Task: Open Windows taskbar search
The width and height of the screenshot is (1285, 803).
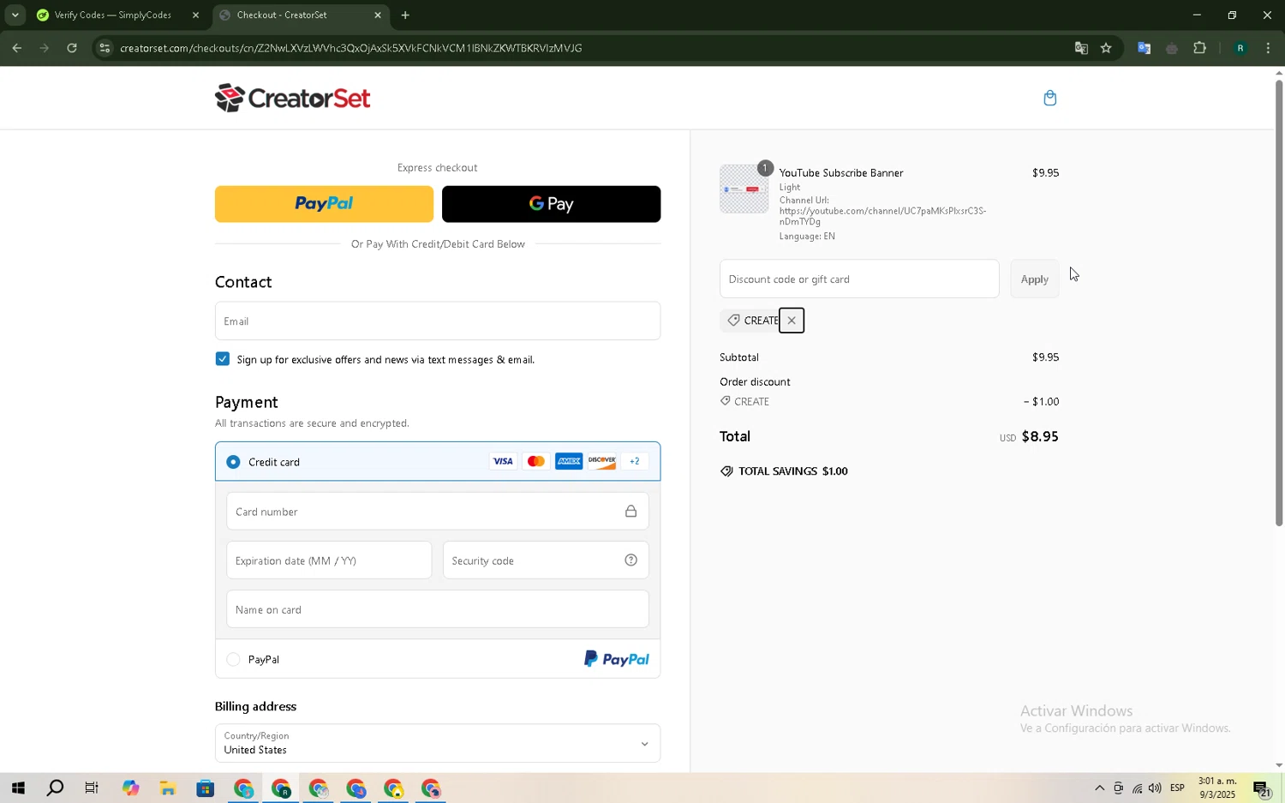Action: [x=55, y=788]
